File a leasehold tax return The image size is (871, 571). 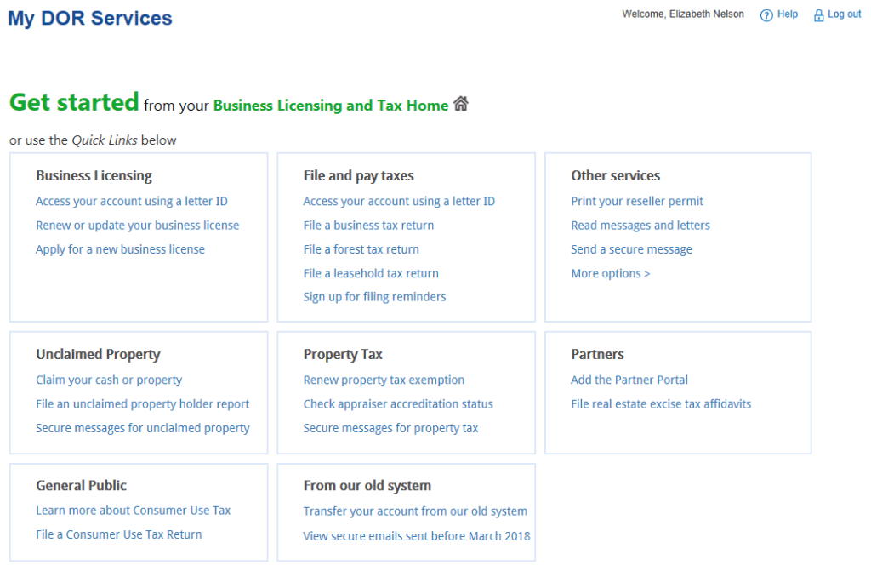371,272
